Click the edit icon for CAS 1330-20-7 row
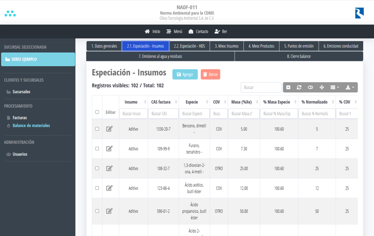 tap(109, 129)
